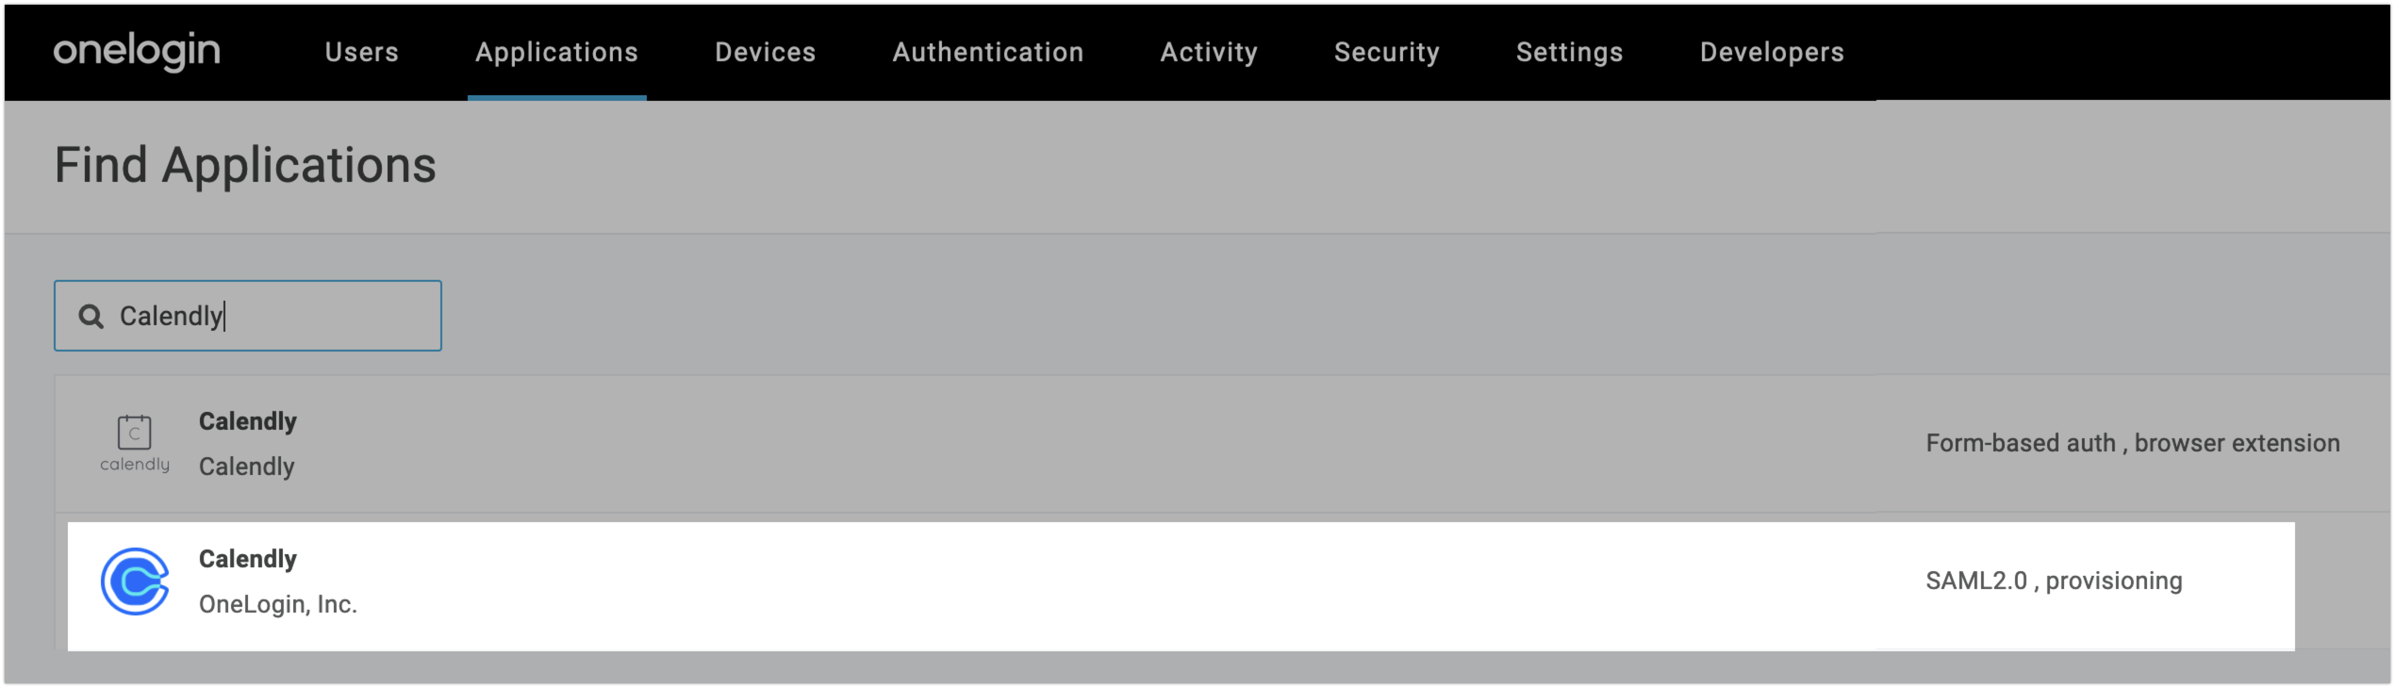This screenshot has height=688, width=2395.
Task: Click the 'Form-based auth, browser extension' text
Action: click(2132, 443)
